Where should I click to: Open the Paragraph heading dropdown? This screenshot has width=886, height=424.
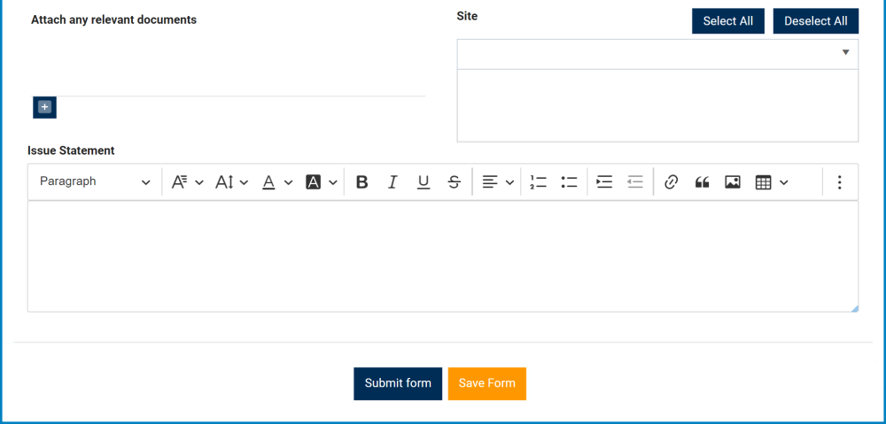pos(95,182)
